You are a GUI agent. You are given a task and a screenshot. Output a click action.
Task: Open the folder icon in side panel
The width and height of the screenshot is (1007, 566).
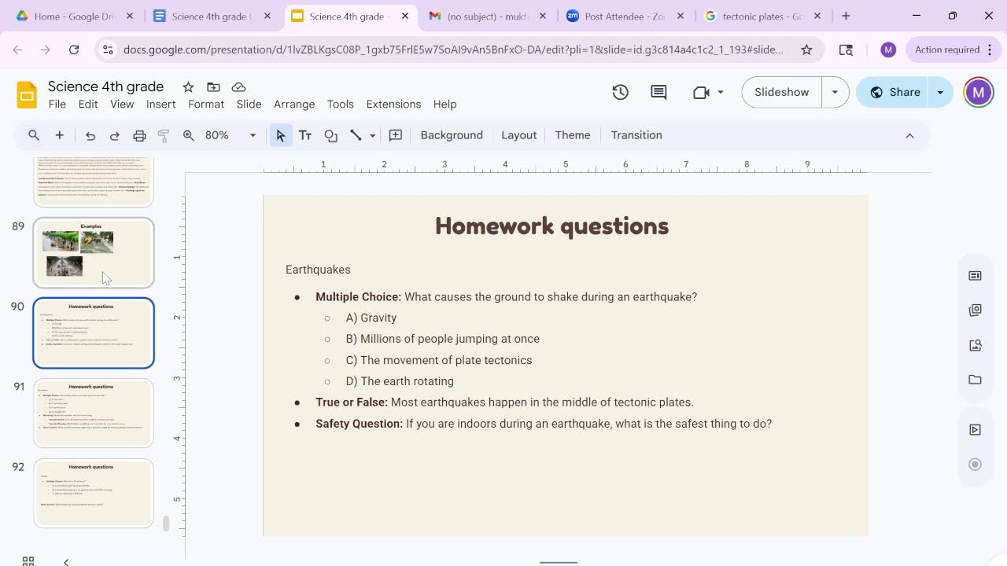[976, 380]
